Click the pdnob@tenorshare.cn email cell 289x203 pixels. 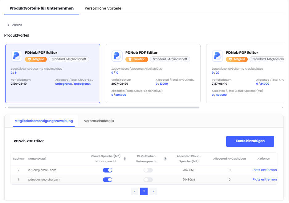coord(44,180)
